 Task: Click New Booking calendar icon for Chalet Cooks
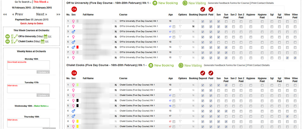(x=151, y=65)
